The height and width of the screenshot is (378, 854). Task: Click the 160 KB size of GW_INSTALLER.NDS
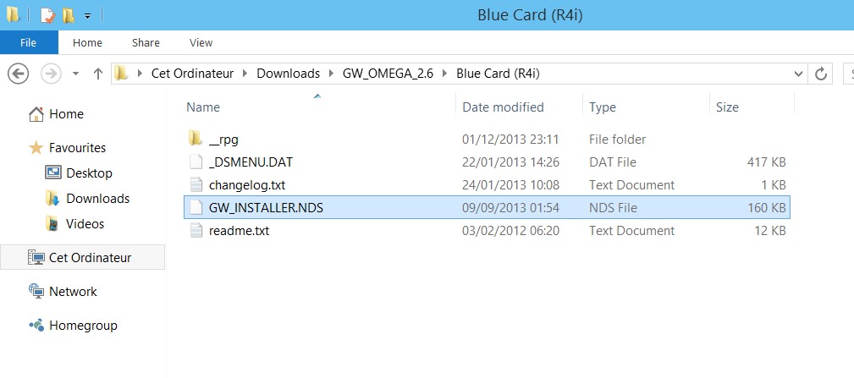767,208
